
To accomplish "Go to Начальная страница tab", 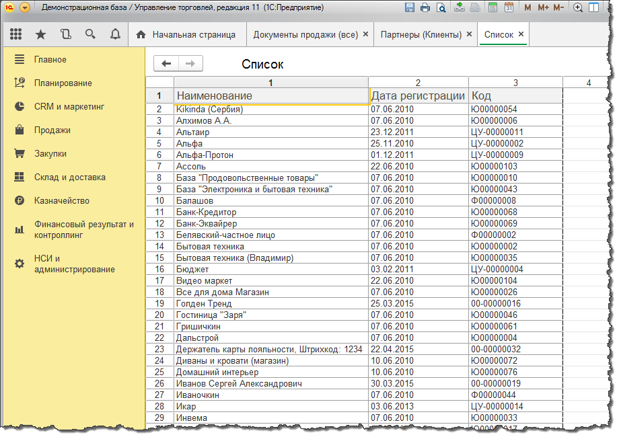I will pos(186,35).
